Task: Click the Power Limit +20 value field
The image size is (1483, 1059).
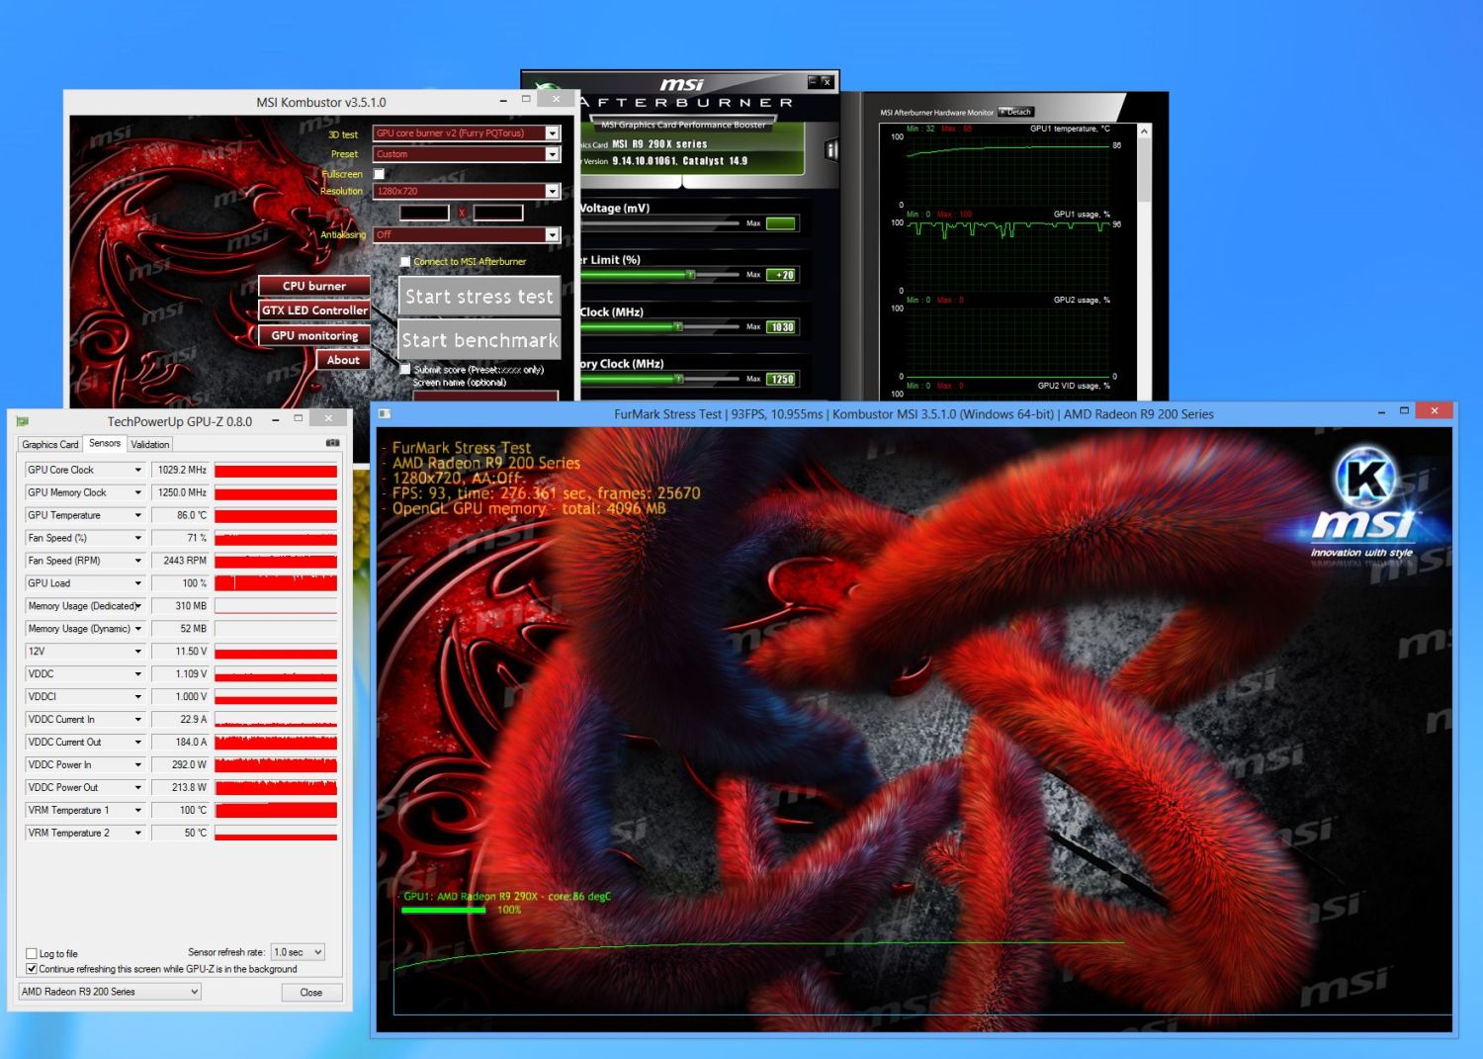Action: pos(781,275)
